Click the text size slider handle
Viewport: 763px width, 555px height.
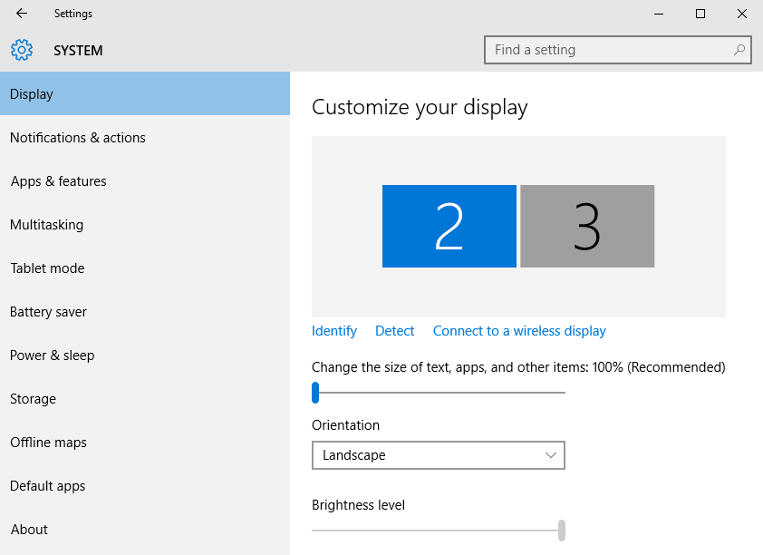click(x=315, y=393)
